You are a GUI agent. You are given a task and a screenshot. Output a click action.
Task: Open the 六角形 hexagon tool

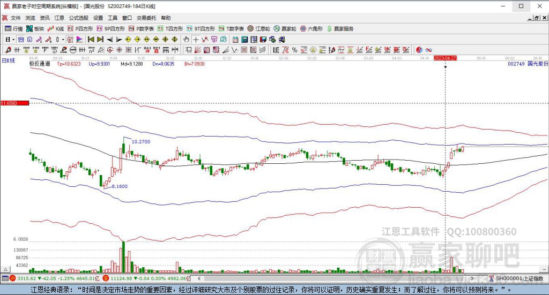[x=311, y=29]
